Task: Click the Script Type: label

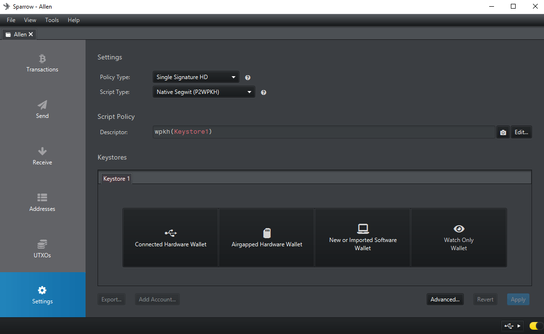Action: coord(114,92)
